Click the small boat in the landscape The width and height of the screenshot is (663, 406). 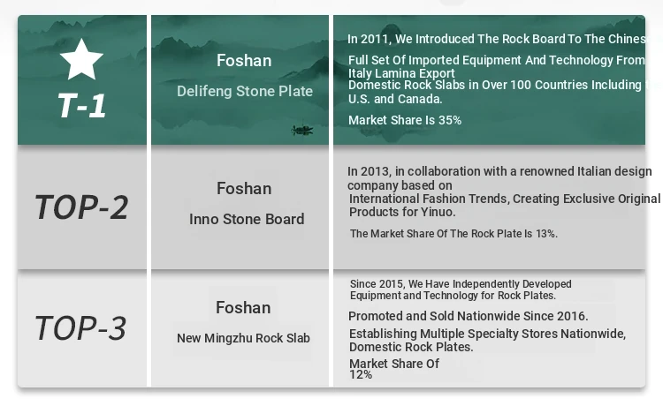(302, 131)
